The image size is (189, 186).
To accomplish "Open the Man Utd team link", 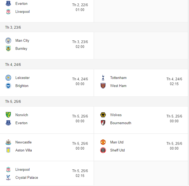I will (x=117, y=142).
